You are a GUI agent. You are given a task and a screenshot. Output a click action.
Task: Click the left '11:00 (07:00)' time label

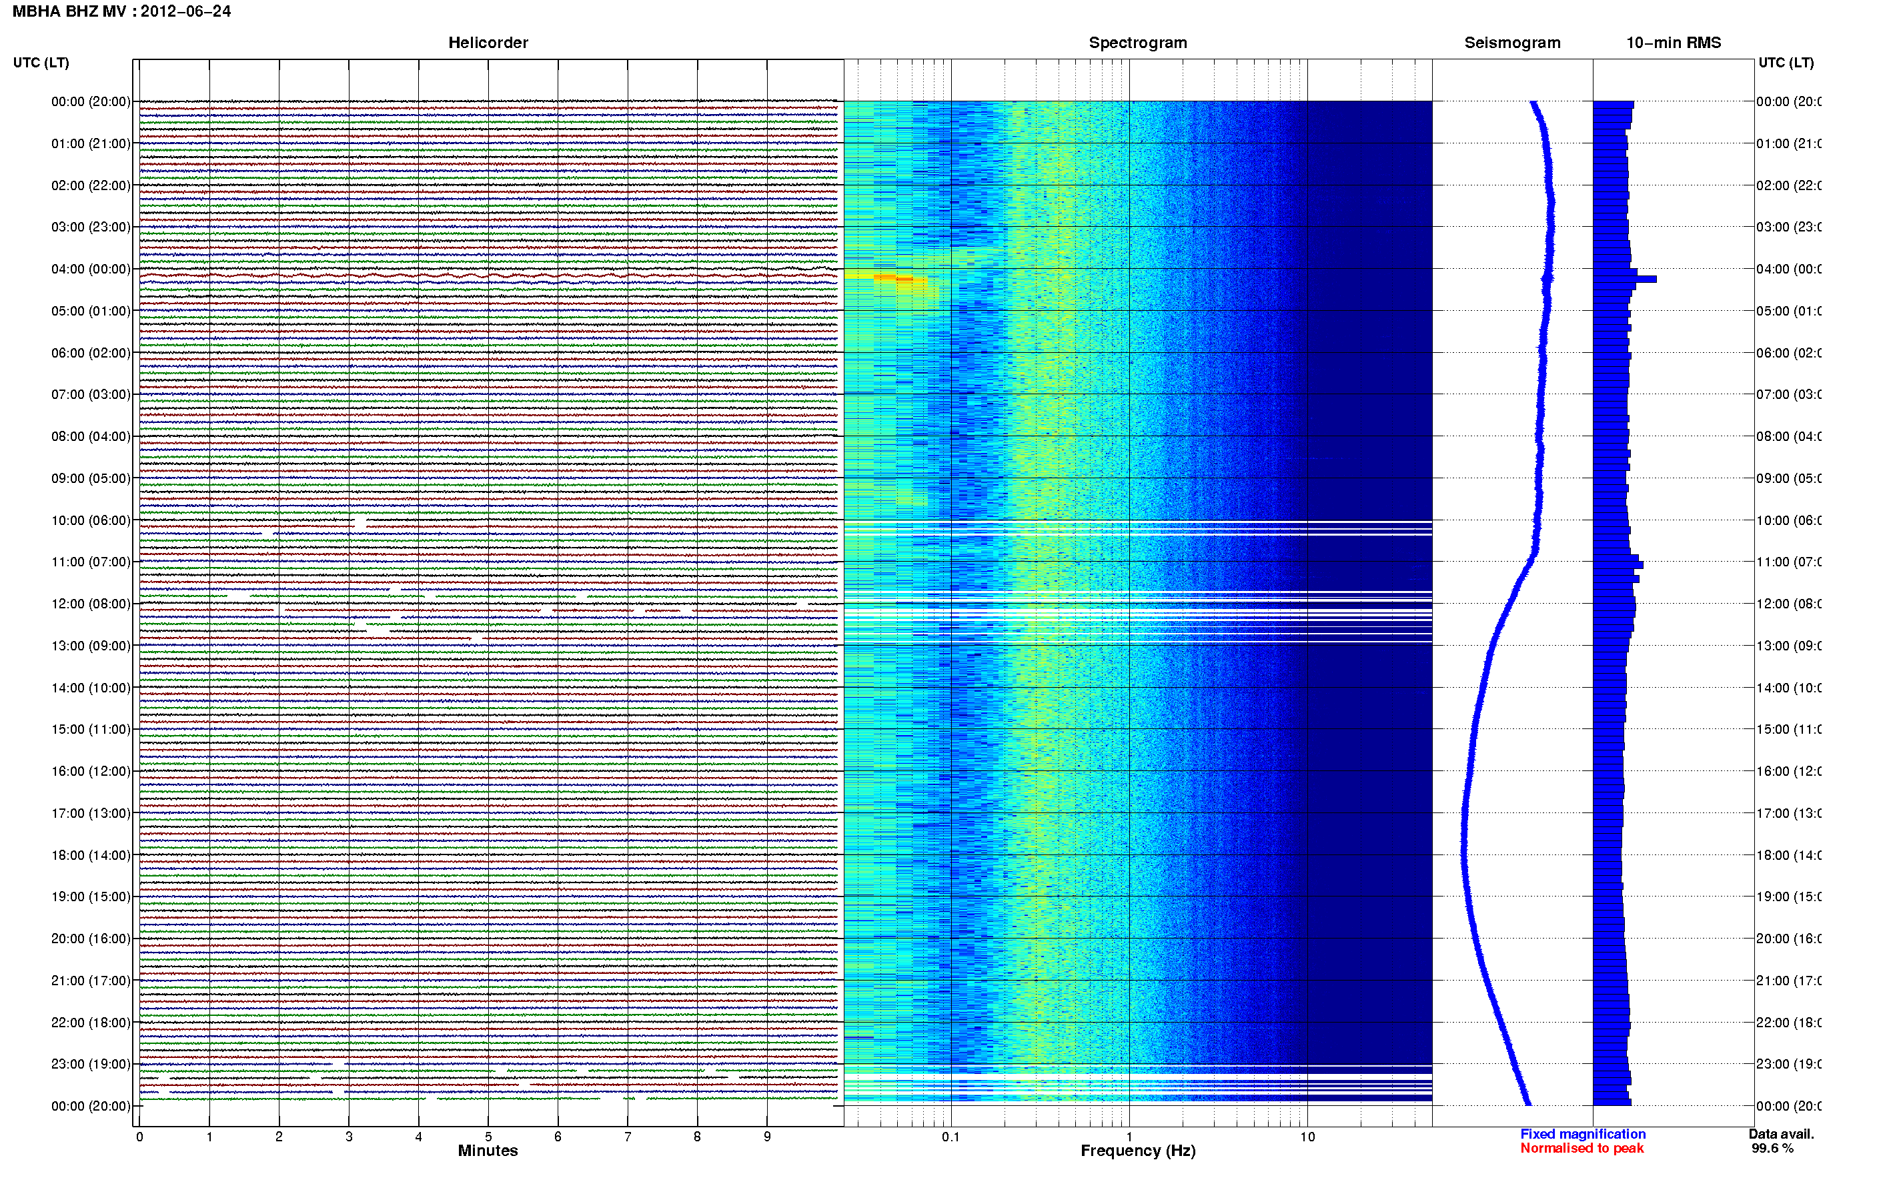pos(91,562)
